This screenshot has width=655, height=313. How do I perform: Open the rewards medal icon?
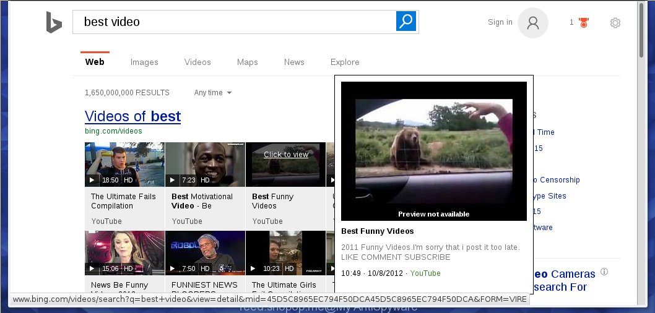tap(584, 22)
